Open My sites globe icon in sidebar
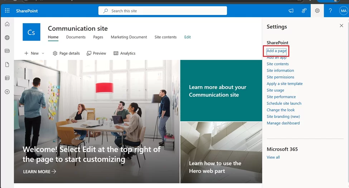 click(7, 38)
